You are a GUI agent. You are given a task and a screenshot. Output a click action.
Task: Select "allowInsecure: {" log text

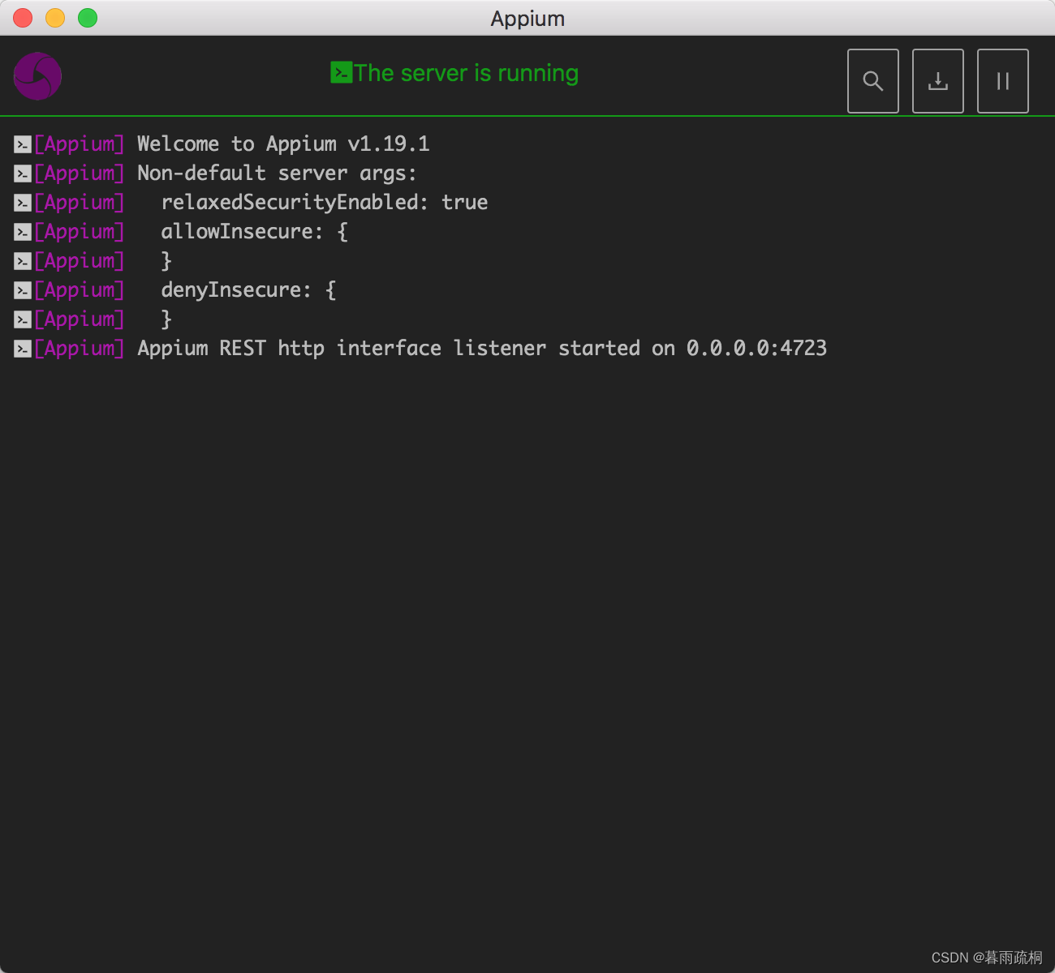pyautogui.click(x=255, y=232)
